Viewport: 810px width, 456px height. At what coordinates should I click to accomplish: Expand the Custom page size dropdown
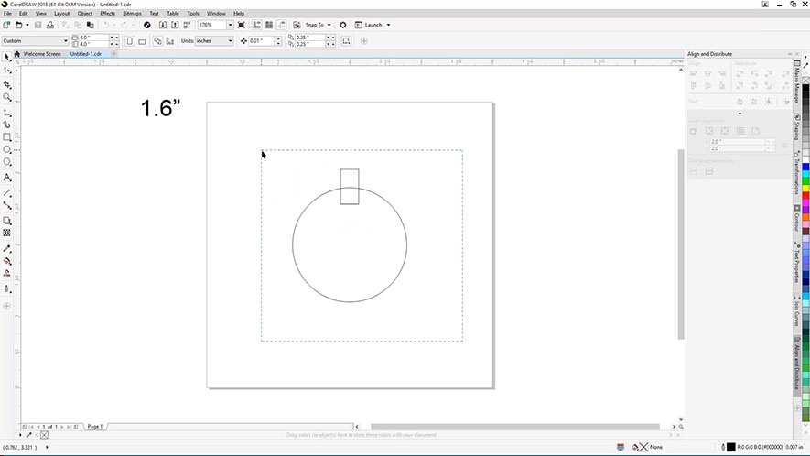65,41
